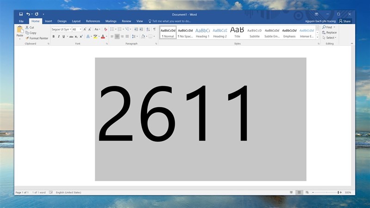Open the Select dropdown in Editing
370x208 pixels.
[x=329, y=38]
